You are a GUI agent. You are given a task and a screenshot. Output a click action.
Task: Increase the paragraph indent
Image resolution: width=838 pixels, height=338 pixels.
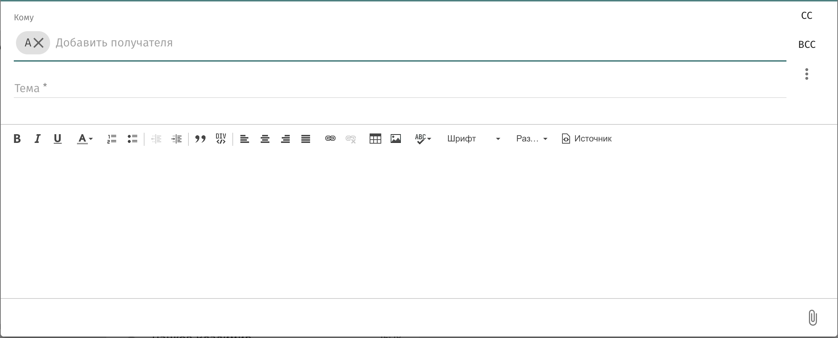pyautogui.click(x=176, y=139)
